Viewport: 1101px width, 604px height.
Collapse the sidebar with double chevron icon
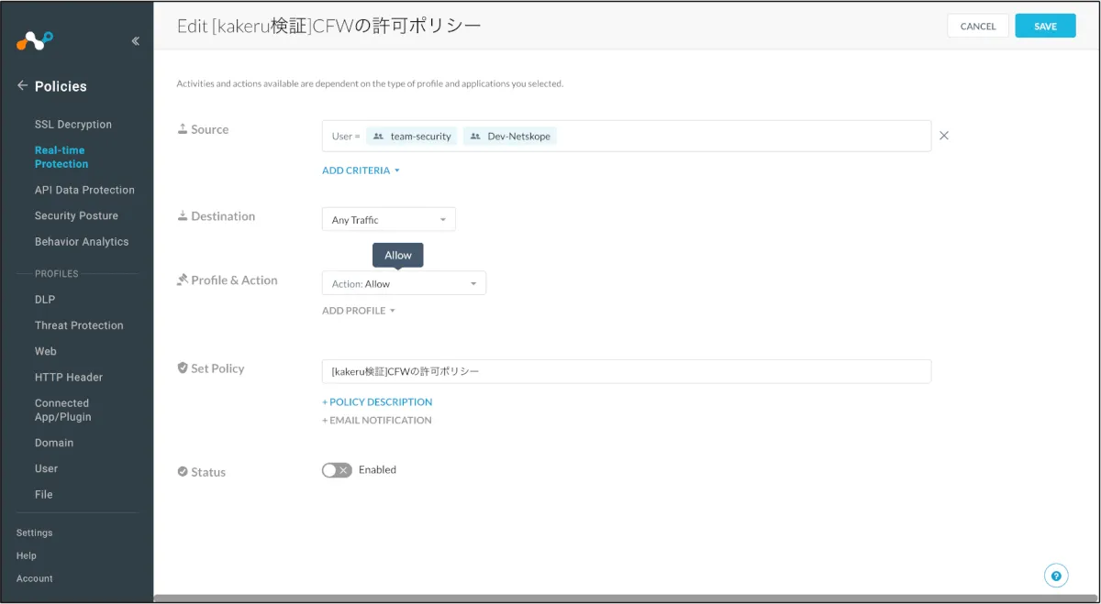(135, 41)
